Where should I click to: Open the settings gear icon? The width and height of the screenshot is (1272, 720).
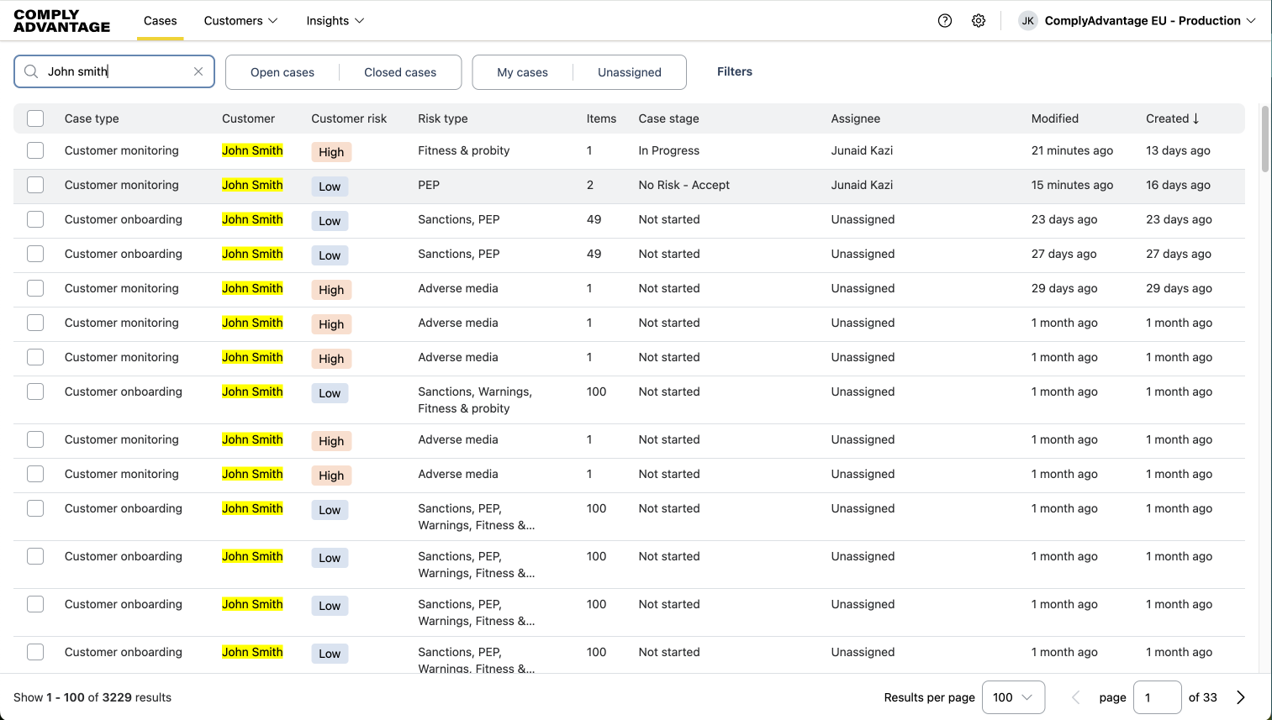coord(979,21)
